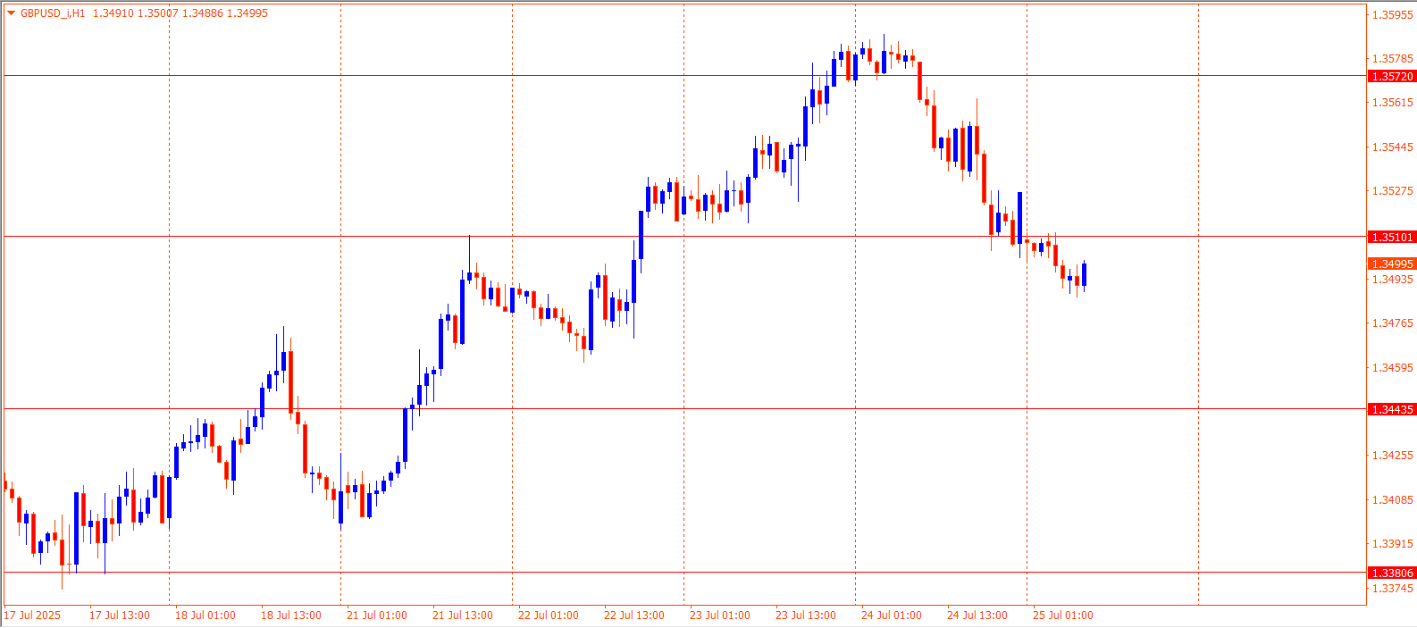
Task: Click the 23 Jul 13:00 time label
Action: (x=806, y=615)
